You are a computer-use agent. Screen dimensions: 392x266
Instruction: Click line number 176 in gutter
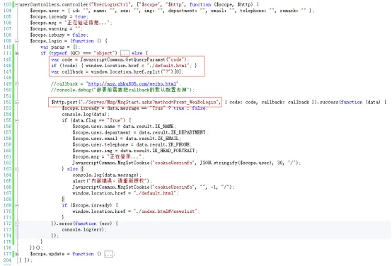click(8, 248)
